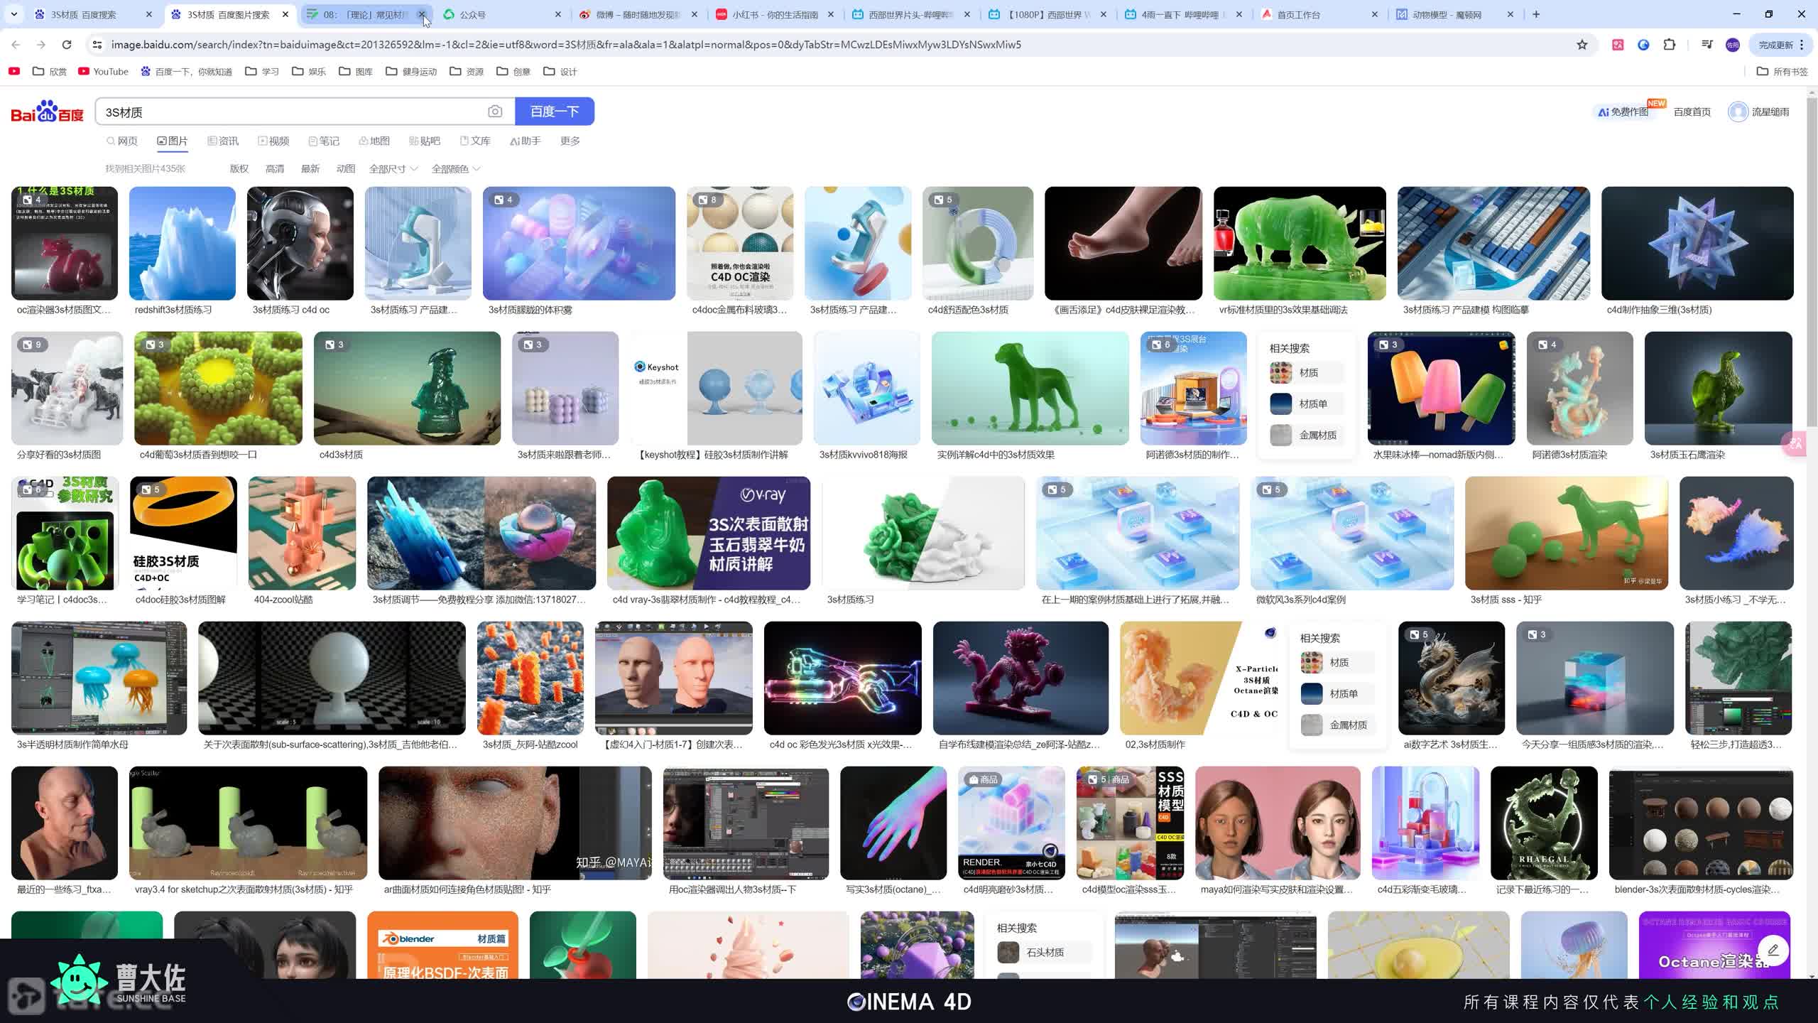Enable the 版权 filter
This screenshot has width=1818, height=1023.
(x=239, y=169)
